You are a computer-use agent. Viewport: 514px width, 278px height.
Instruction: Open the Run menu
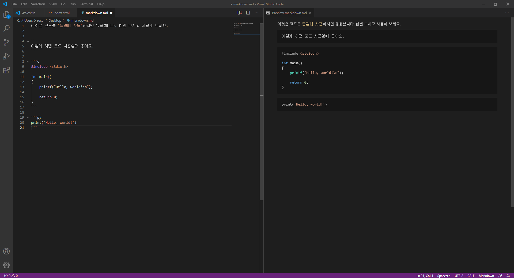[73, 4]
